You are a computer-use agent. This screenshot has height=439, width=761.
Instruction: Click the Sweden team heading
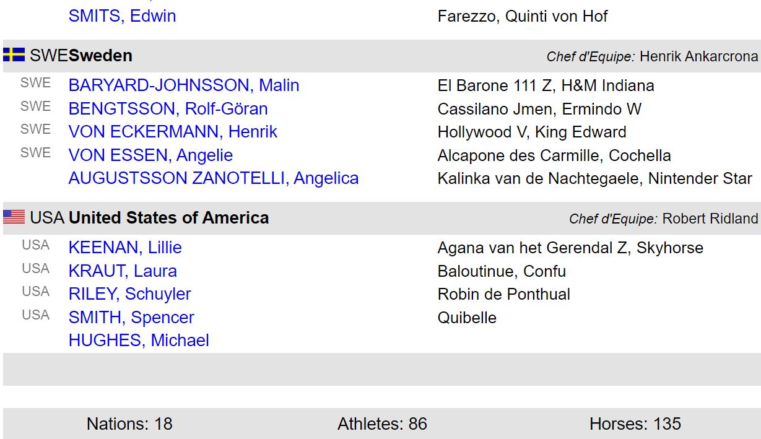click(100, 56)
